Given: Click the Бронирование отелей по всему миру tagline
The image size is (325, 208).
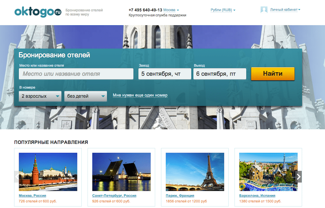Looking at the screenshot, I should (x=84, y=12).
